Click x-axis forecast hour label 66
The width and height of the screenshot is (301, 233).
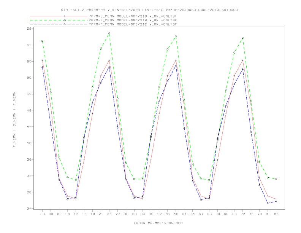tap(226, 214)
